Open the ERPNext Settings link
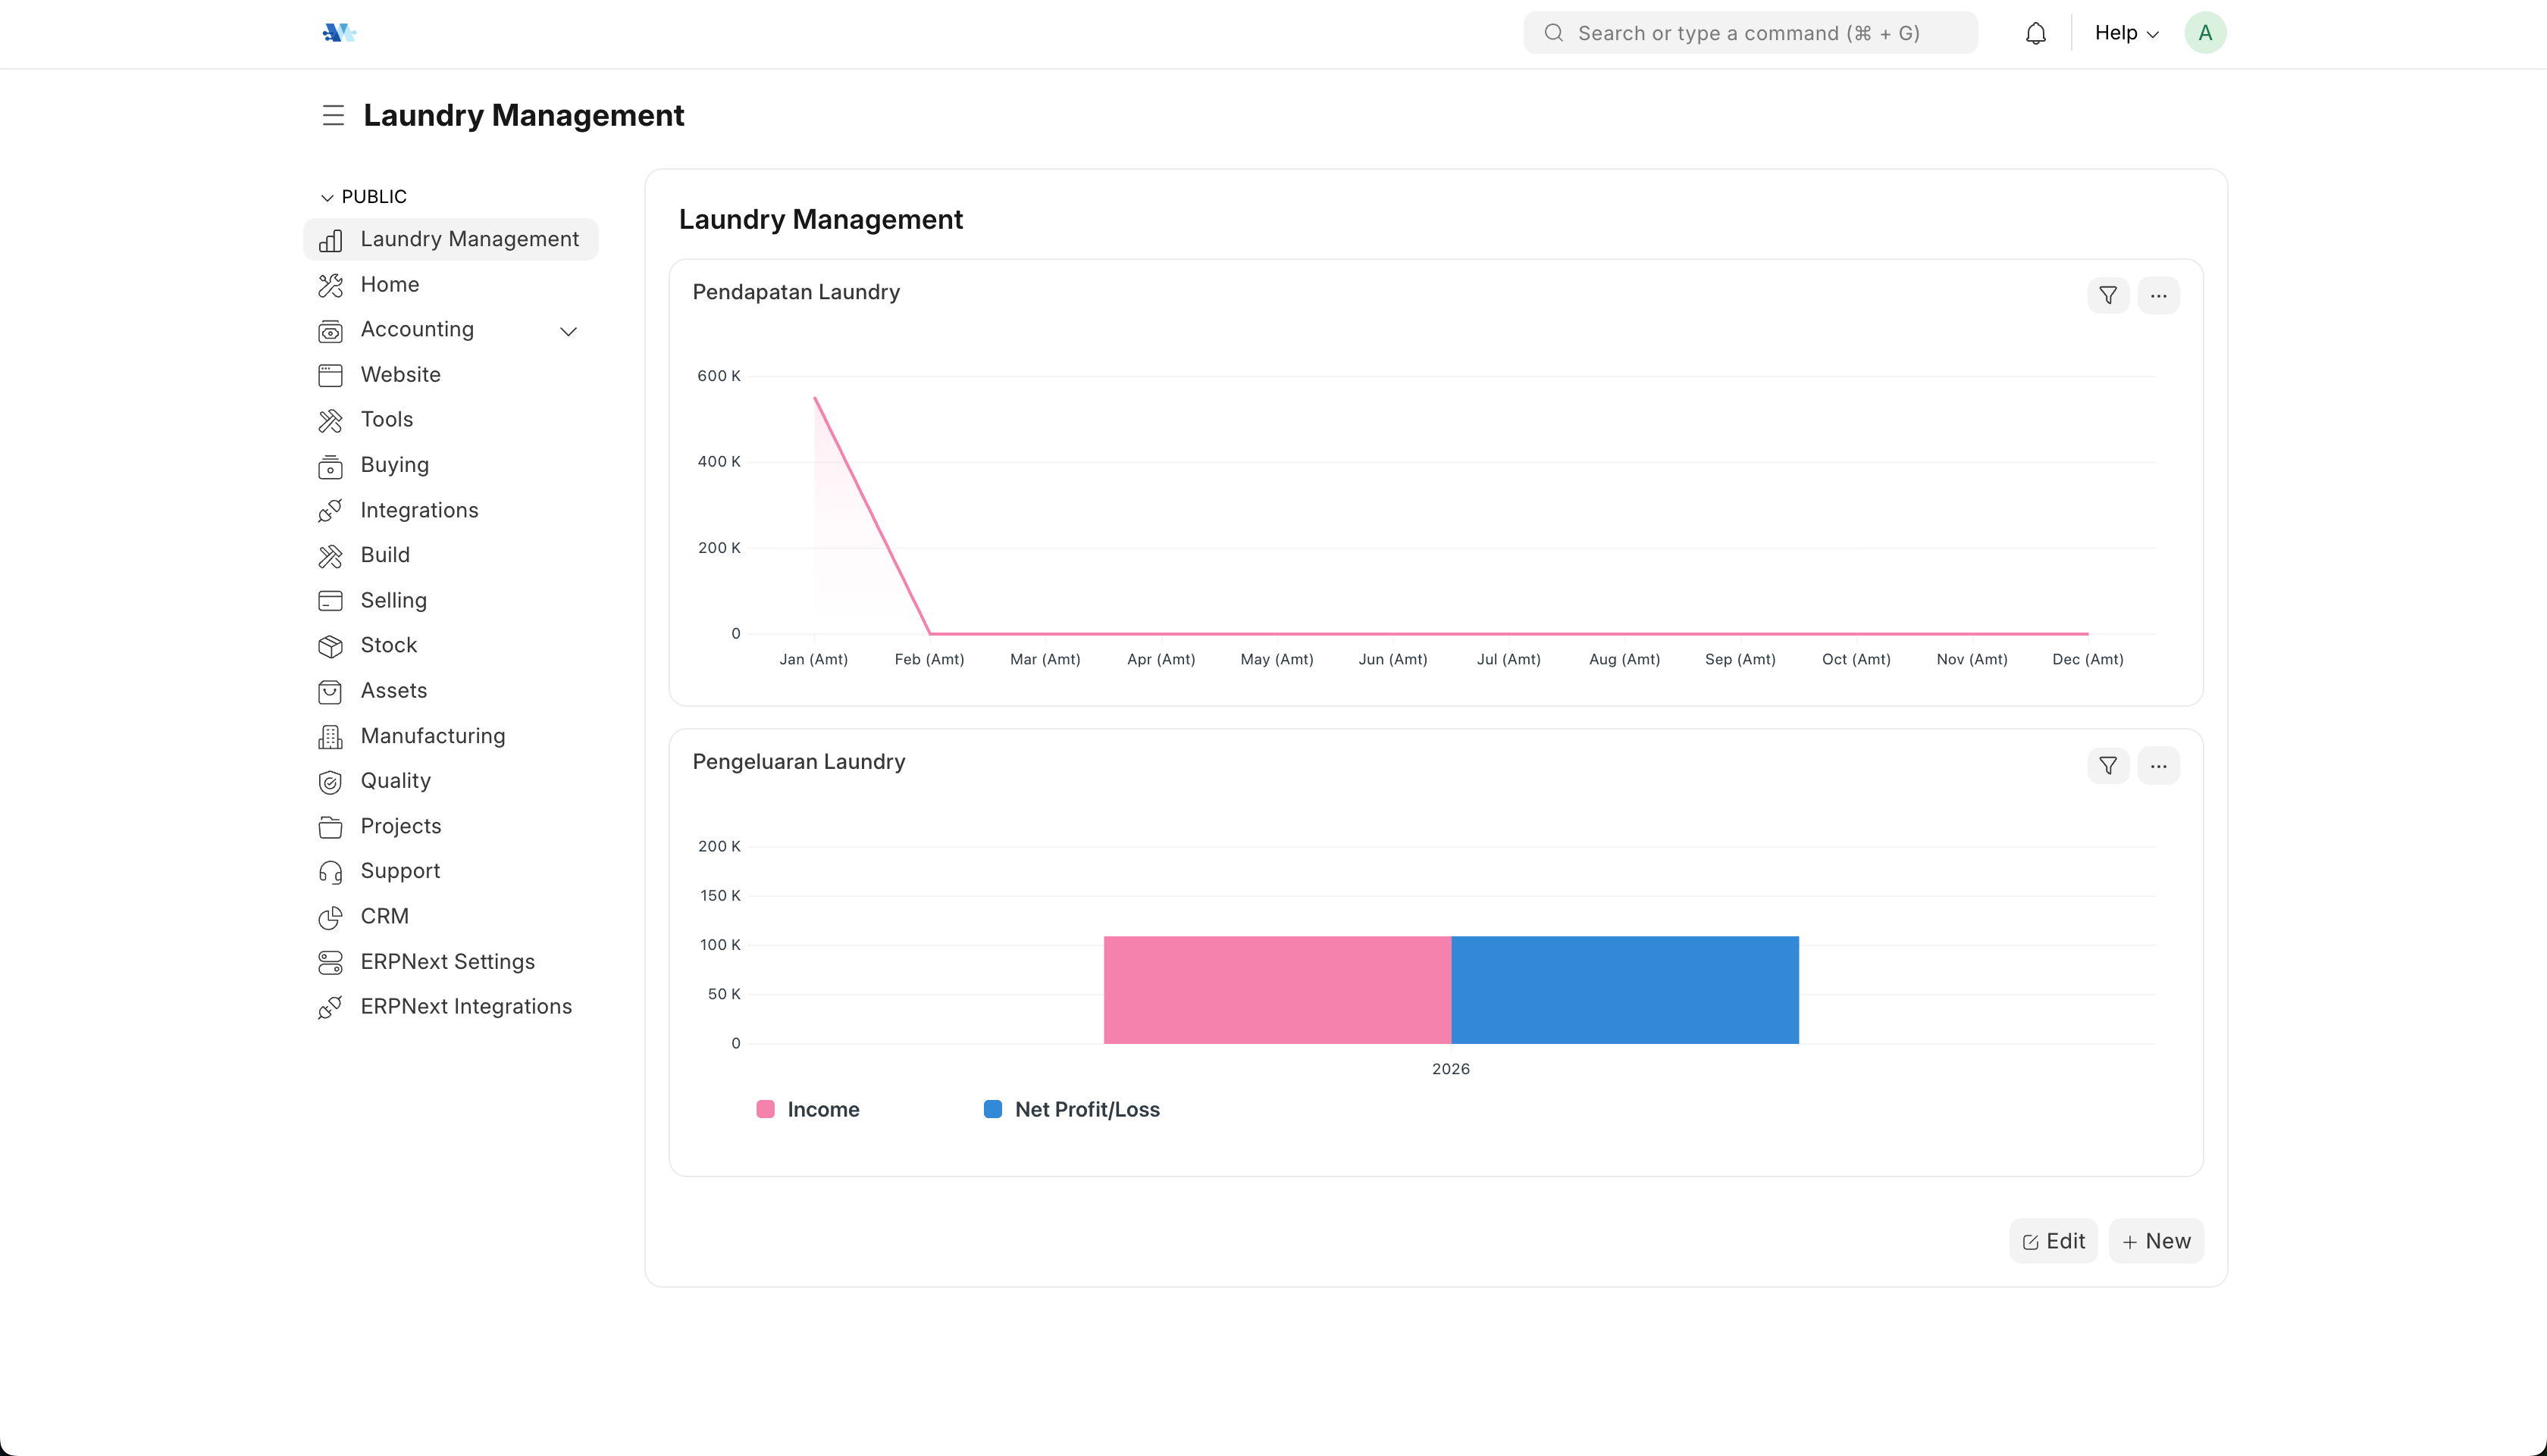The width and height of the screenshot is (2547, 1456). [x=450, y=961]
